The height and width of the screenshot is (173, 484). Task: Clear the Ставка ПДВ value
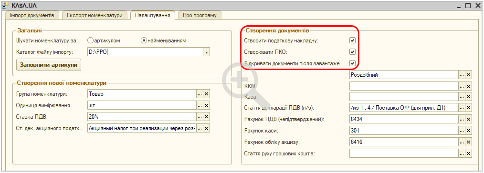207,117
